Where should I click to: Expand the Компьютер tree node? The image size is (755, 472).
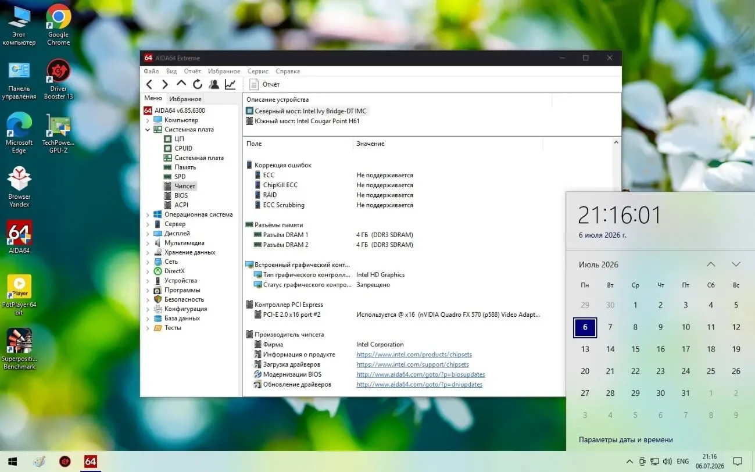(x=148, y=120)
